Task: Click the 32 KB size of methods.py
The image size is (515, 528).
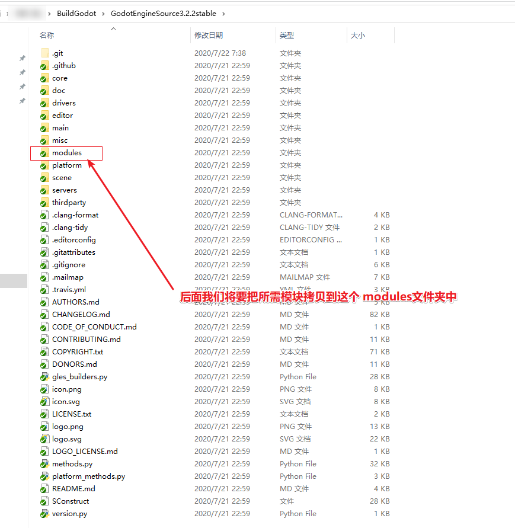Action: [380, 463]
